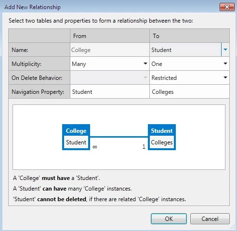Confirm the relationship with OK
Viewport: 237px width, 231px height.
[x=169, y=218]
